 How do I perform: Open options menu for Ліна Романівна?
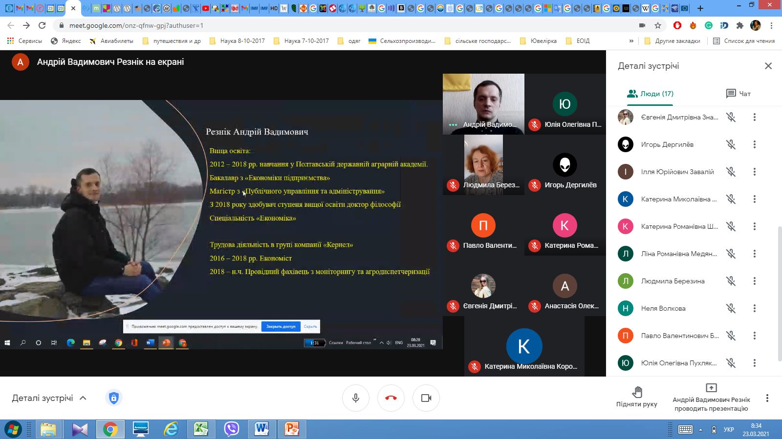755,254
